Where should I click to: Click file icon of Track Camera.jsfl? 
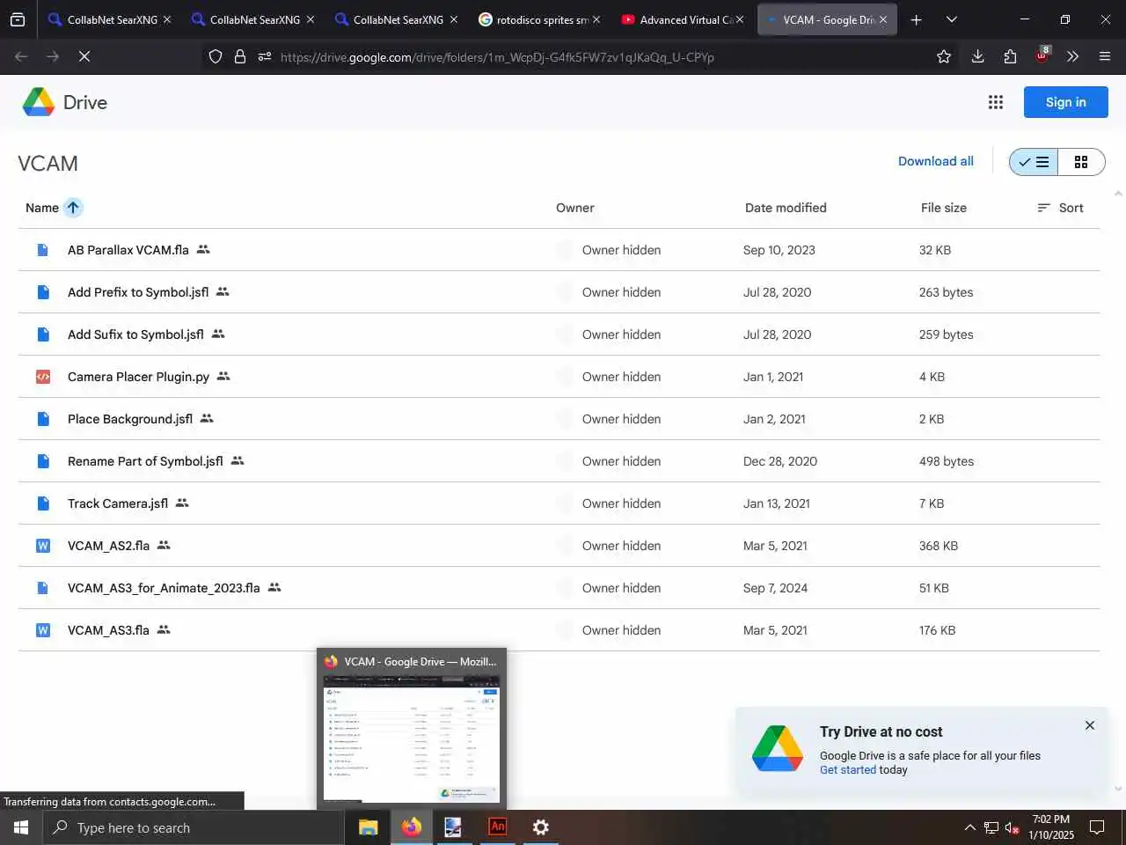pyautogui.click(x=42, y=503)
